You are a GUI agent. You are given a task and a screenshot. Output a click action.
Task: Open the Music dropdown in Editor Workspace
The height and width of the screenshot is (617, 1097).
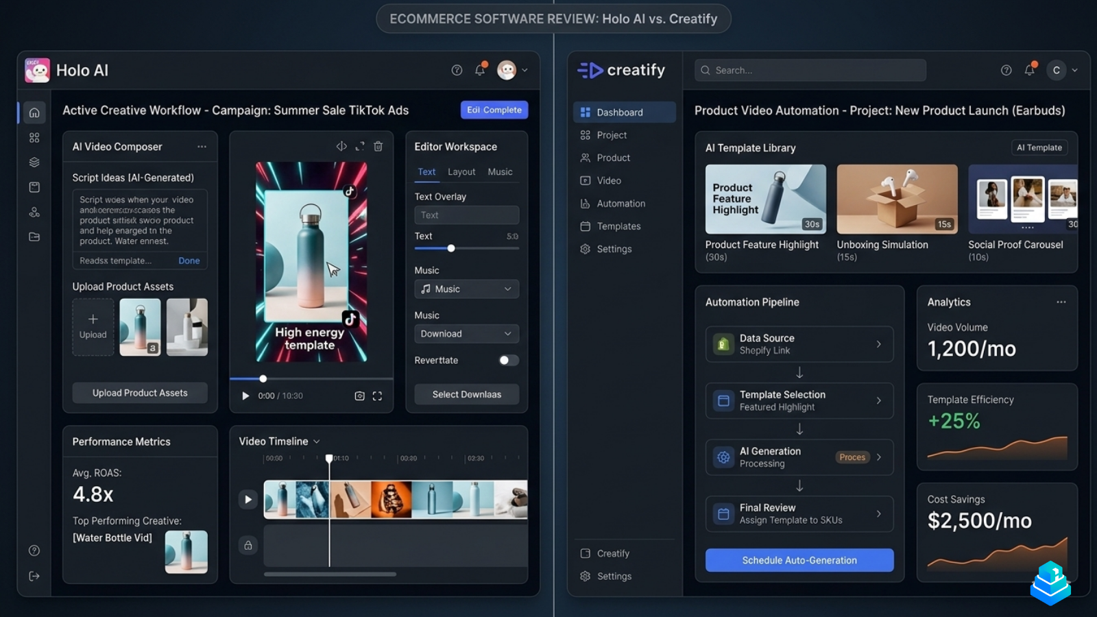[x=466, y=289]
